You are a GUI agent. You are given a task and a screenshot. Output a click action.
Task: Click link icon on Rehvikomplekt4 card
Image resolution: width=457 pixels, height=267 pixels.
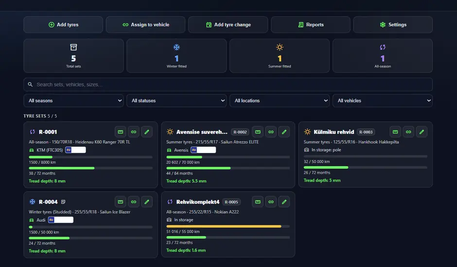tap(271, 202)
